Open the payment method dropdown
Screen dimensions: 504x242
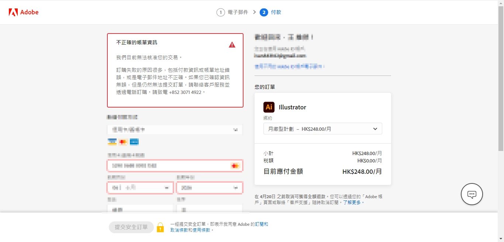[175, 130]
